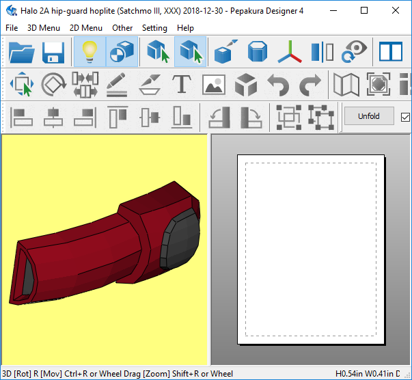Select the edit flaps knife tool

150,84
